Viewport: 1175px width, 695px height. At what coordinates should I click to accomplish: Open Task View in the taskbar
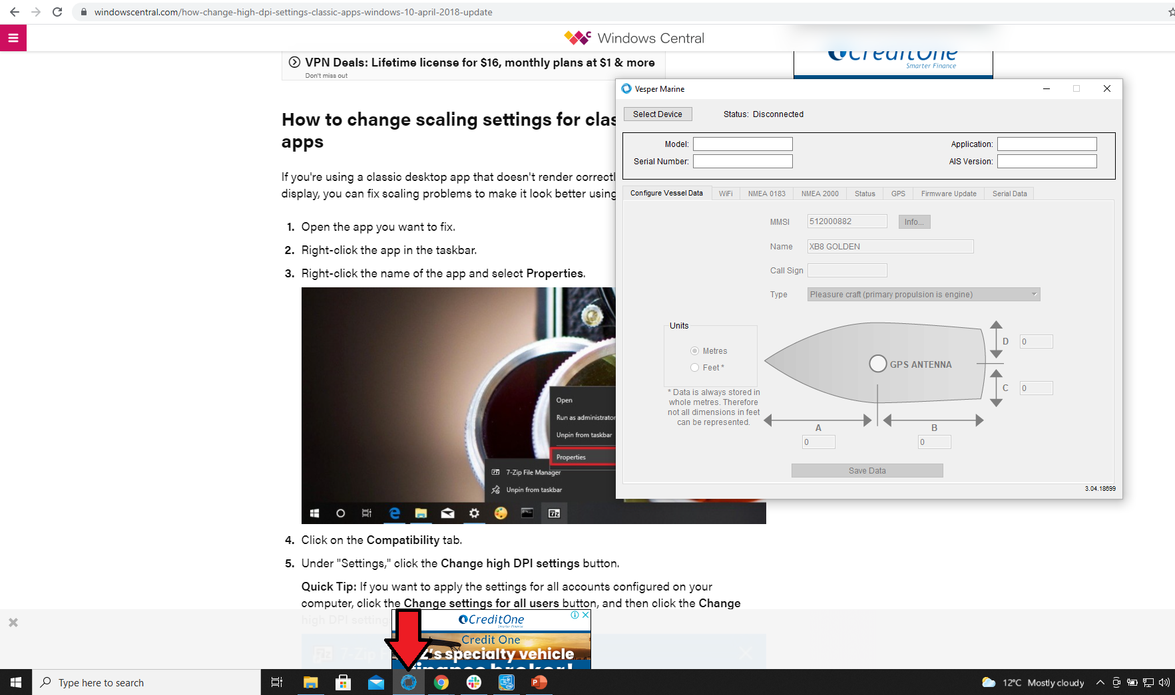click(277, 682)
